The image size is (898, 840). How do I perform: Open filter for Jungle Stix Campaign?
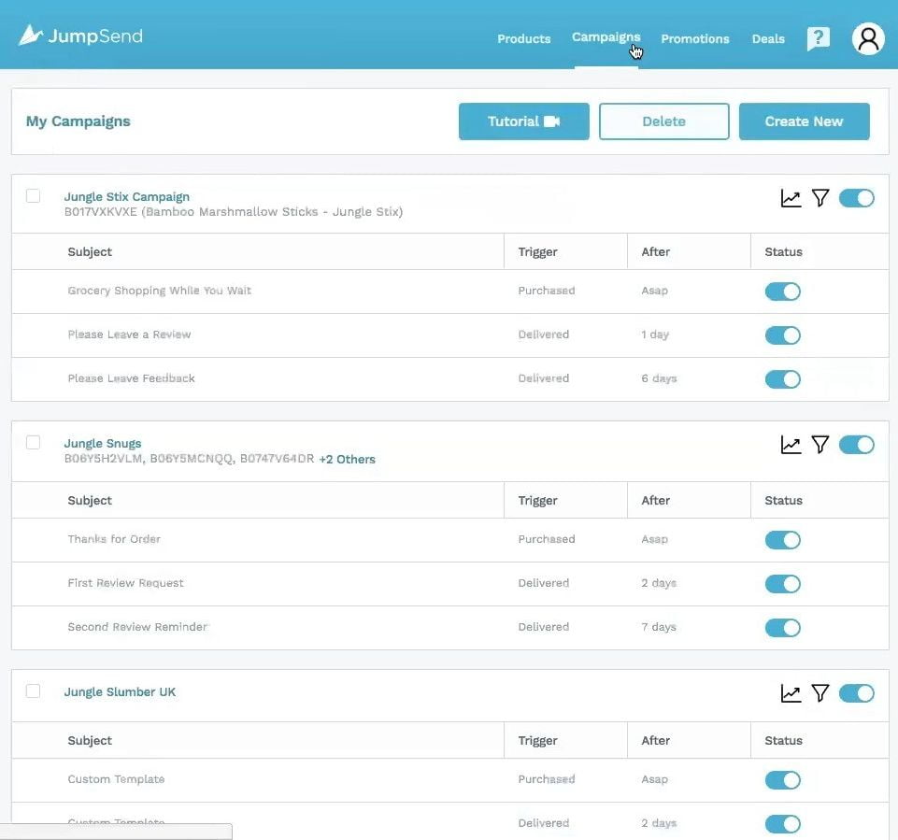[x=820, y=198]
